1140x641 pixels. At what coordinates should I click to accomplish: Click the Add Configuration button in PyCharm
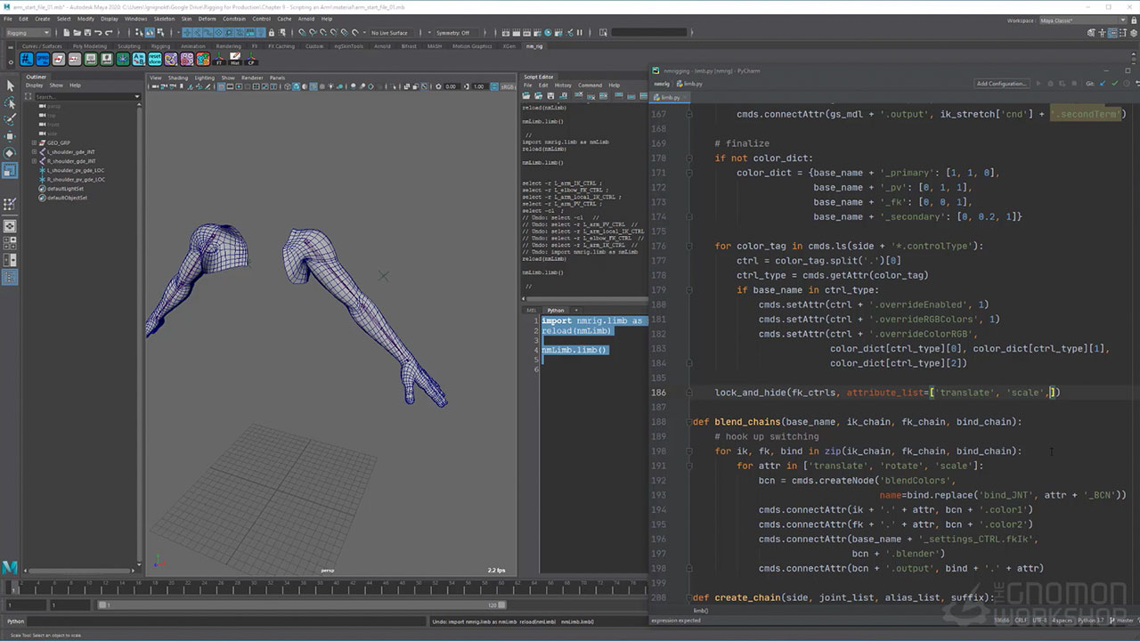(1002, 84)
